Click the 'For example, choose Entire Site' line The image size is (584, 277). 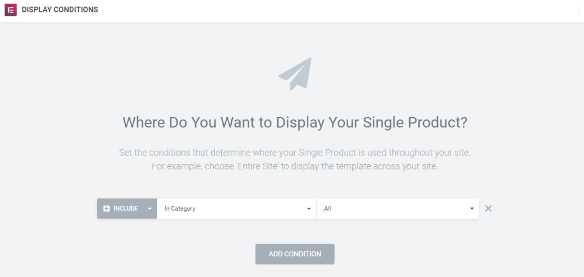pos(295,166)
